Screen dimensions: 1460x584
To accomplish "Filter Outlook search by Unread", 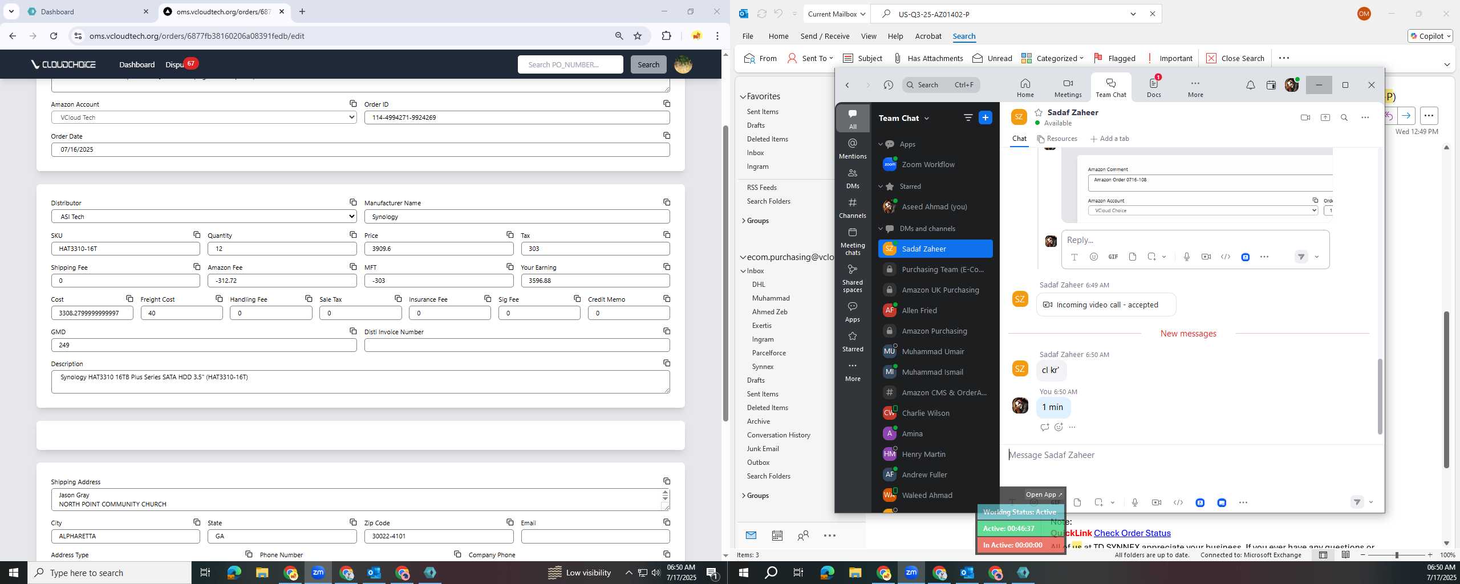I will (x=992, y=58).
